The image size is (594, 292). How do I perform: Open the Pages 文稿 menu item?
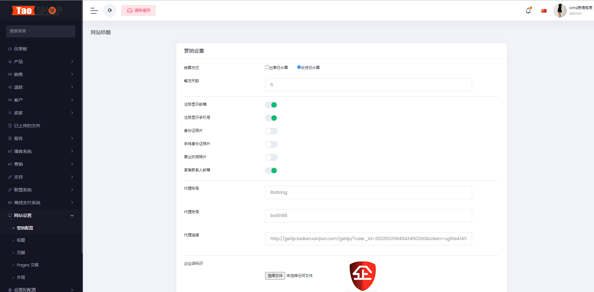[28, 265]
